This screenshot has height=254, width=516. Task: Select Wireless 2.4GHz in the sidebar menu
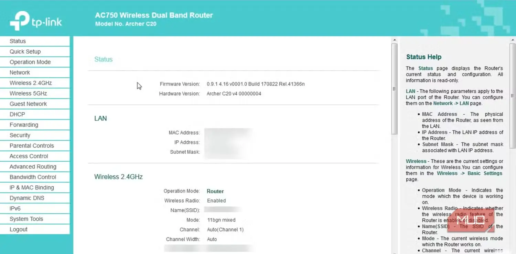pos(35,83)
